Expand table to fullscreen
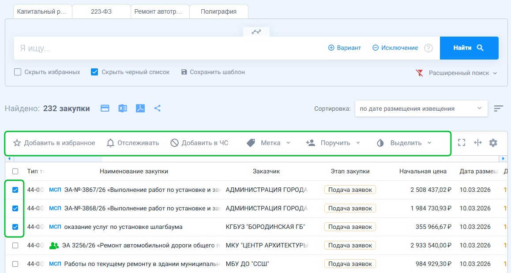This screenshot has height=273, width=511. [x=462, y=143]
